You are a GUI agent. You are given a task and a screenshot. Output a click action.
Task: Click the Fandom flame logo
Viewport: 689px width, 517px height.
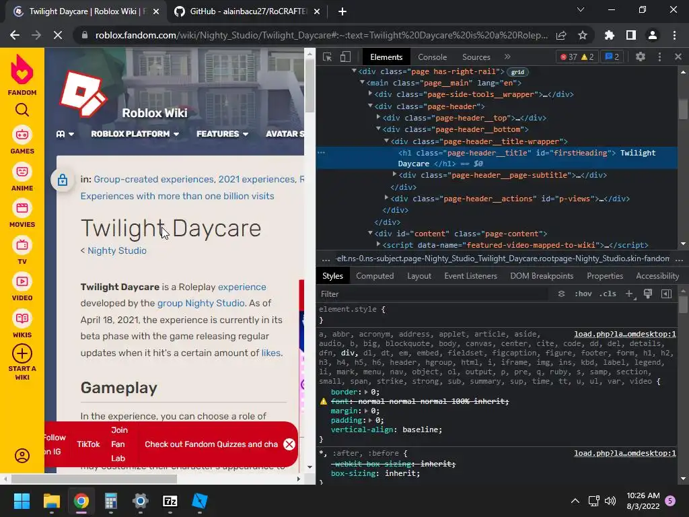coord(22,69)
